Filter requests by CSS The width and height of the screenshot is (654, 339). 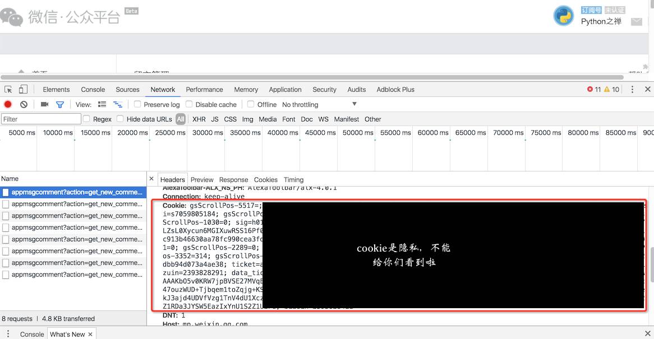point(230,119)
